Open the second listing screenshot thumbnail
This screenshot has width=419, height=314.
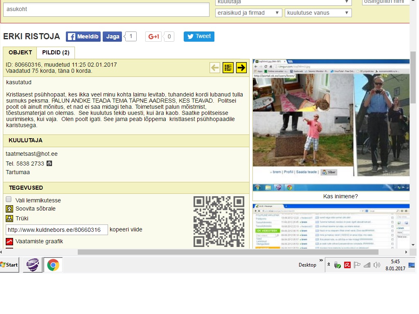(331, 226)
